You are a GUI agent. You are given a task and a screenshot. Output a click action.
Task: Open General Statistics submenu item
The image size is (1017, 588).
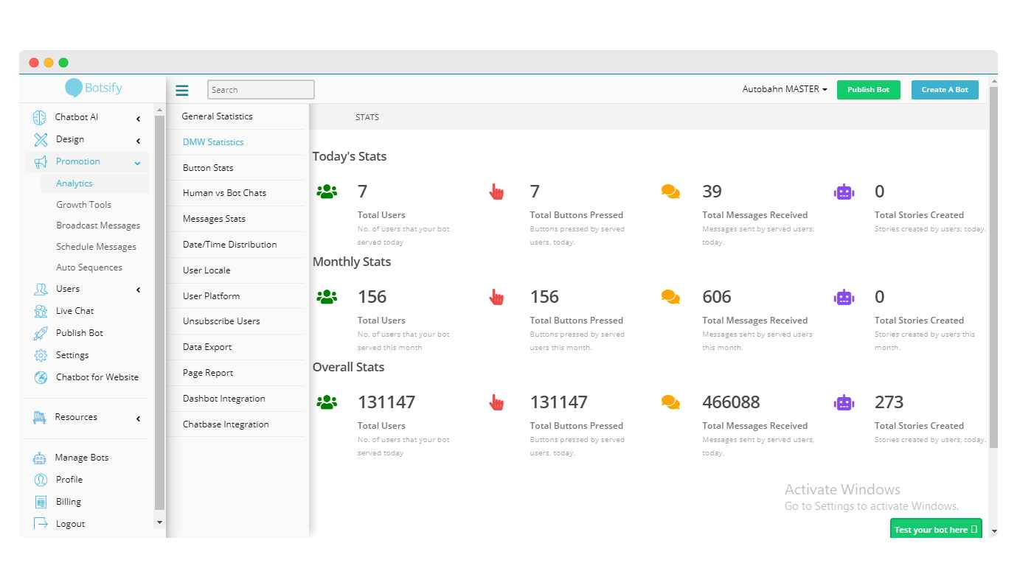pyautogui.click(x=217, y=116)
